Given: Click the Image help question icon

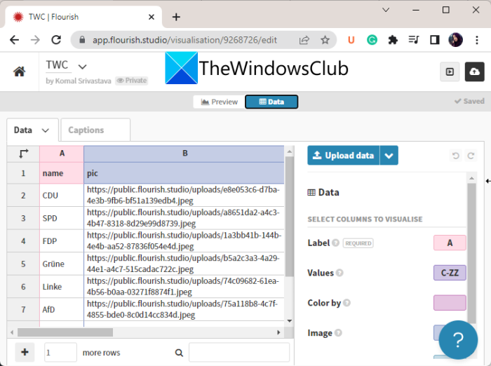Looking at the screenshot, I should pos(338,333).
